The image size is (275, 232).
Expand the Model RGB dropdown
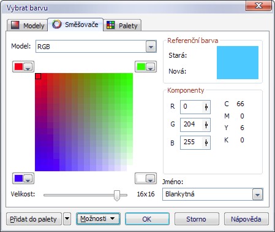tap(151, 47)
